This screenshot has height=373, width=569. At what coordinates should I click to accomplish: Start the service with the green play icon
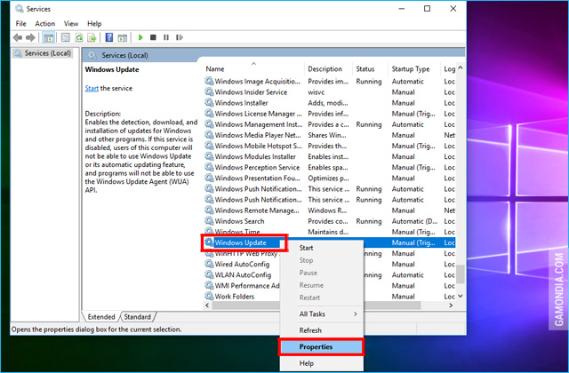140,37
